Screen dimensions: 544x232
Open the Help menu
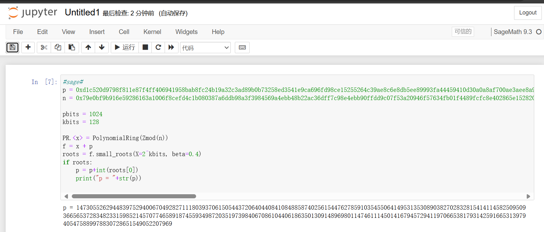click(x=218, y=32)
